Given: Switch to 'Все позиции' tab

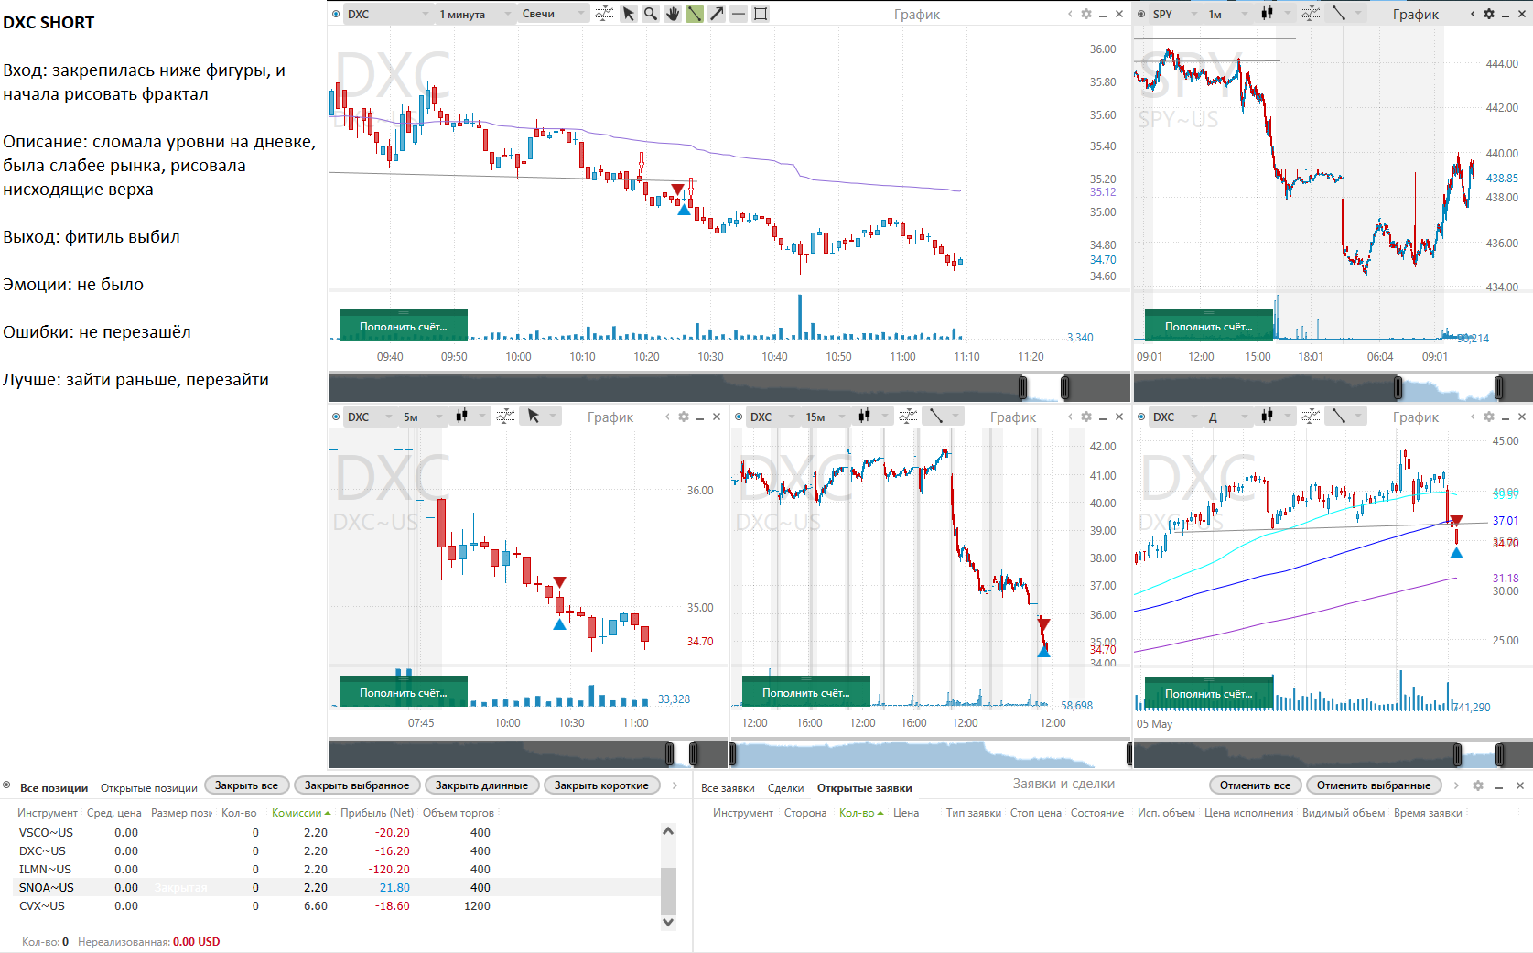Looking at the screenshot, I should 54,788.
